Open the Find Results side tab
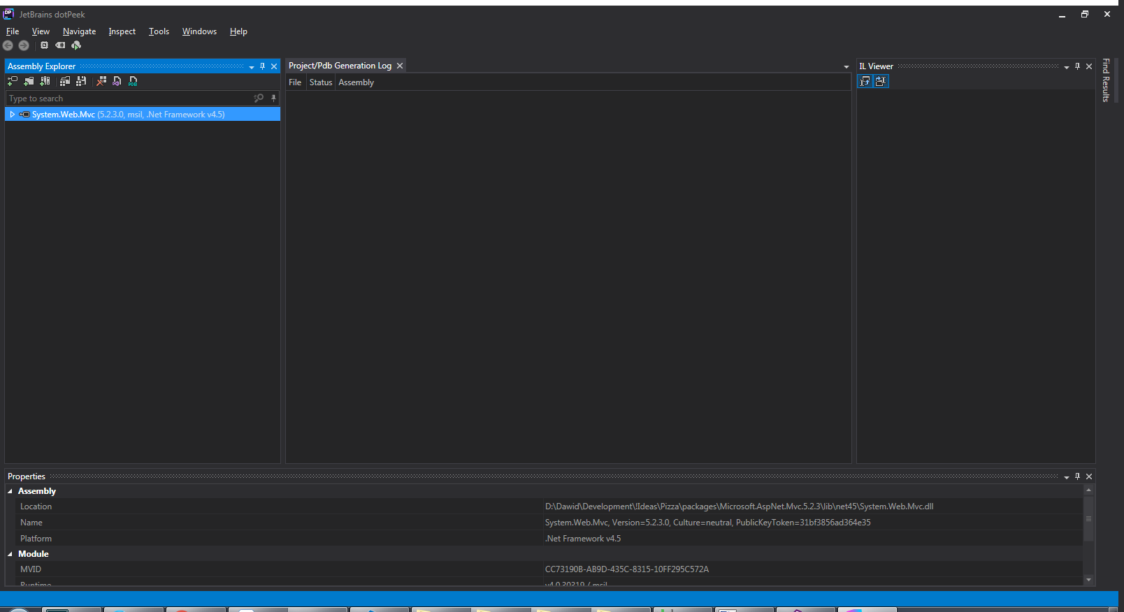Screen dimensions: 1124x612 pyautogui.click(x=1106, y=80)
